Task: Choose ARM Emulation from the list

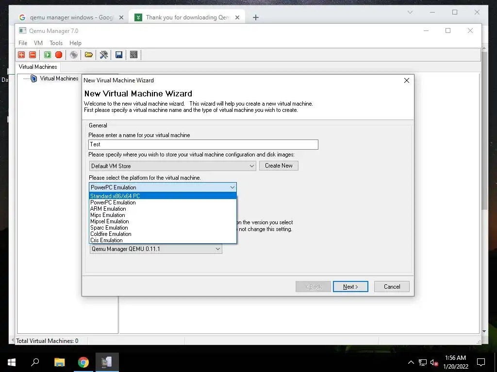Action: pos(163,209)
